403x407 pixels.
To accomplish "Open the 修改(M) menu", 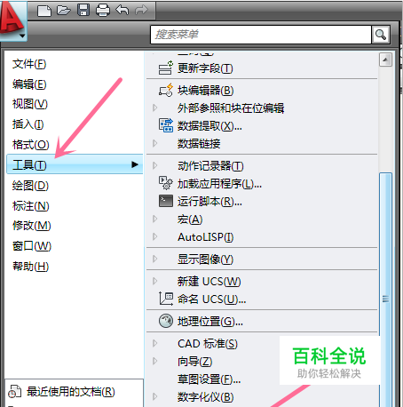I will tap(32, 226).
